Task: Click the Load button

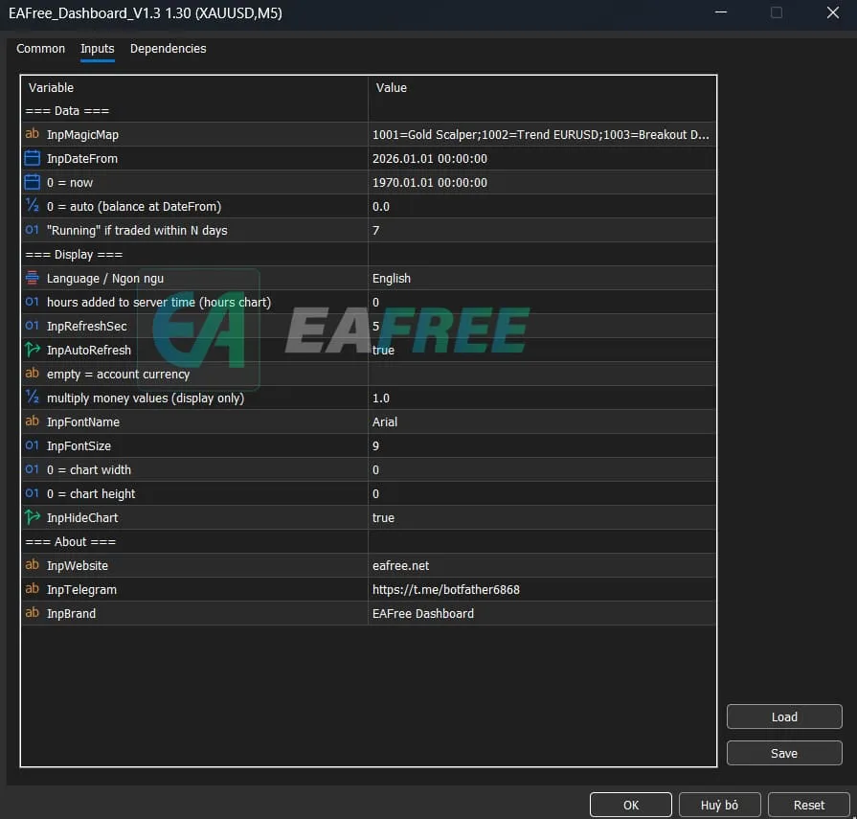Action: (x=784, y=717)
